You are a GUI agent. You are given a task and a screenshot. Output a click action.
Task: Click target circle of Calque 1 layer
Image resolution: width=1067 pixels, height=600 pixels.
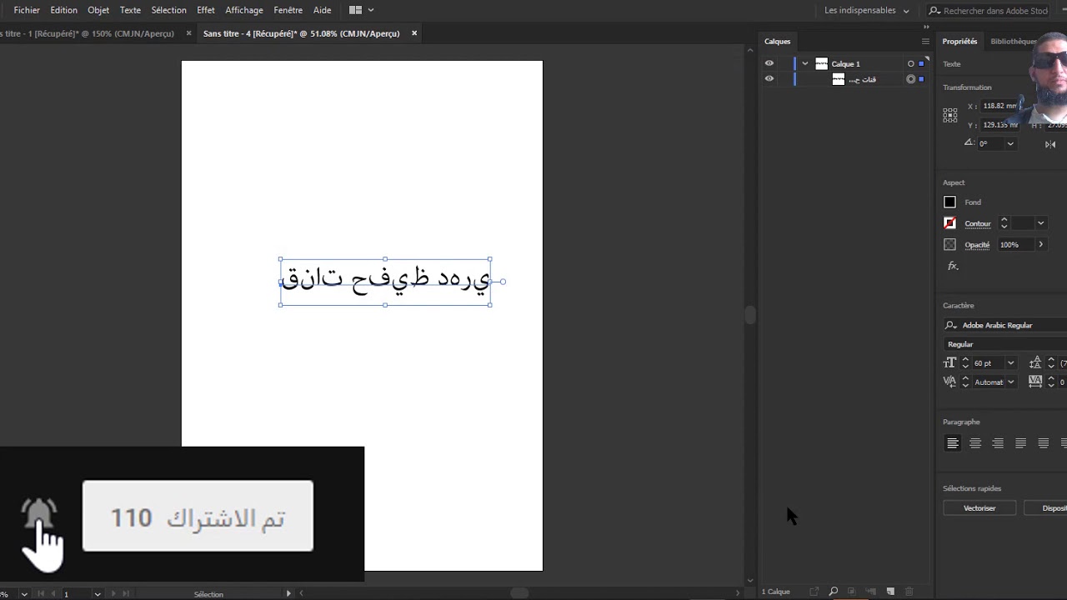click(x=910, y=63)
